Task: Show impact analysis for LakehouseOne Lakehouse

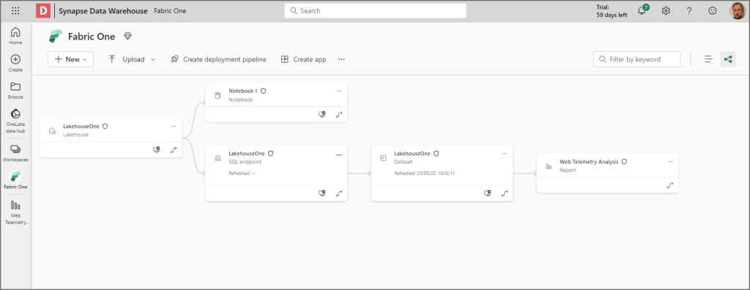Action: [157, 150]
